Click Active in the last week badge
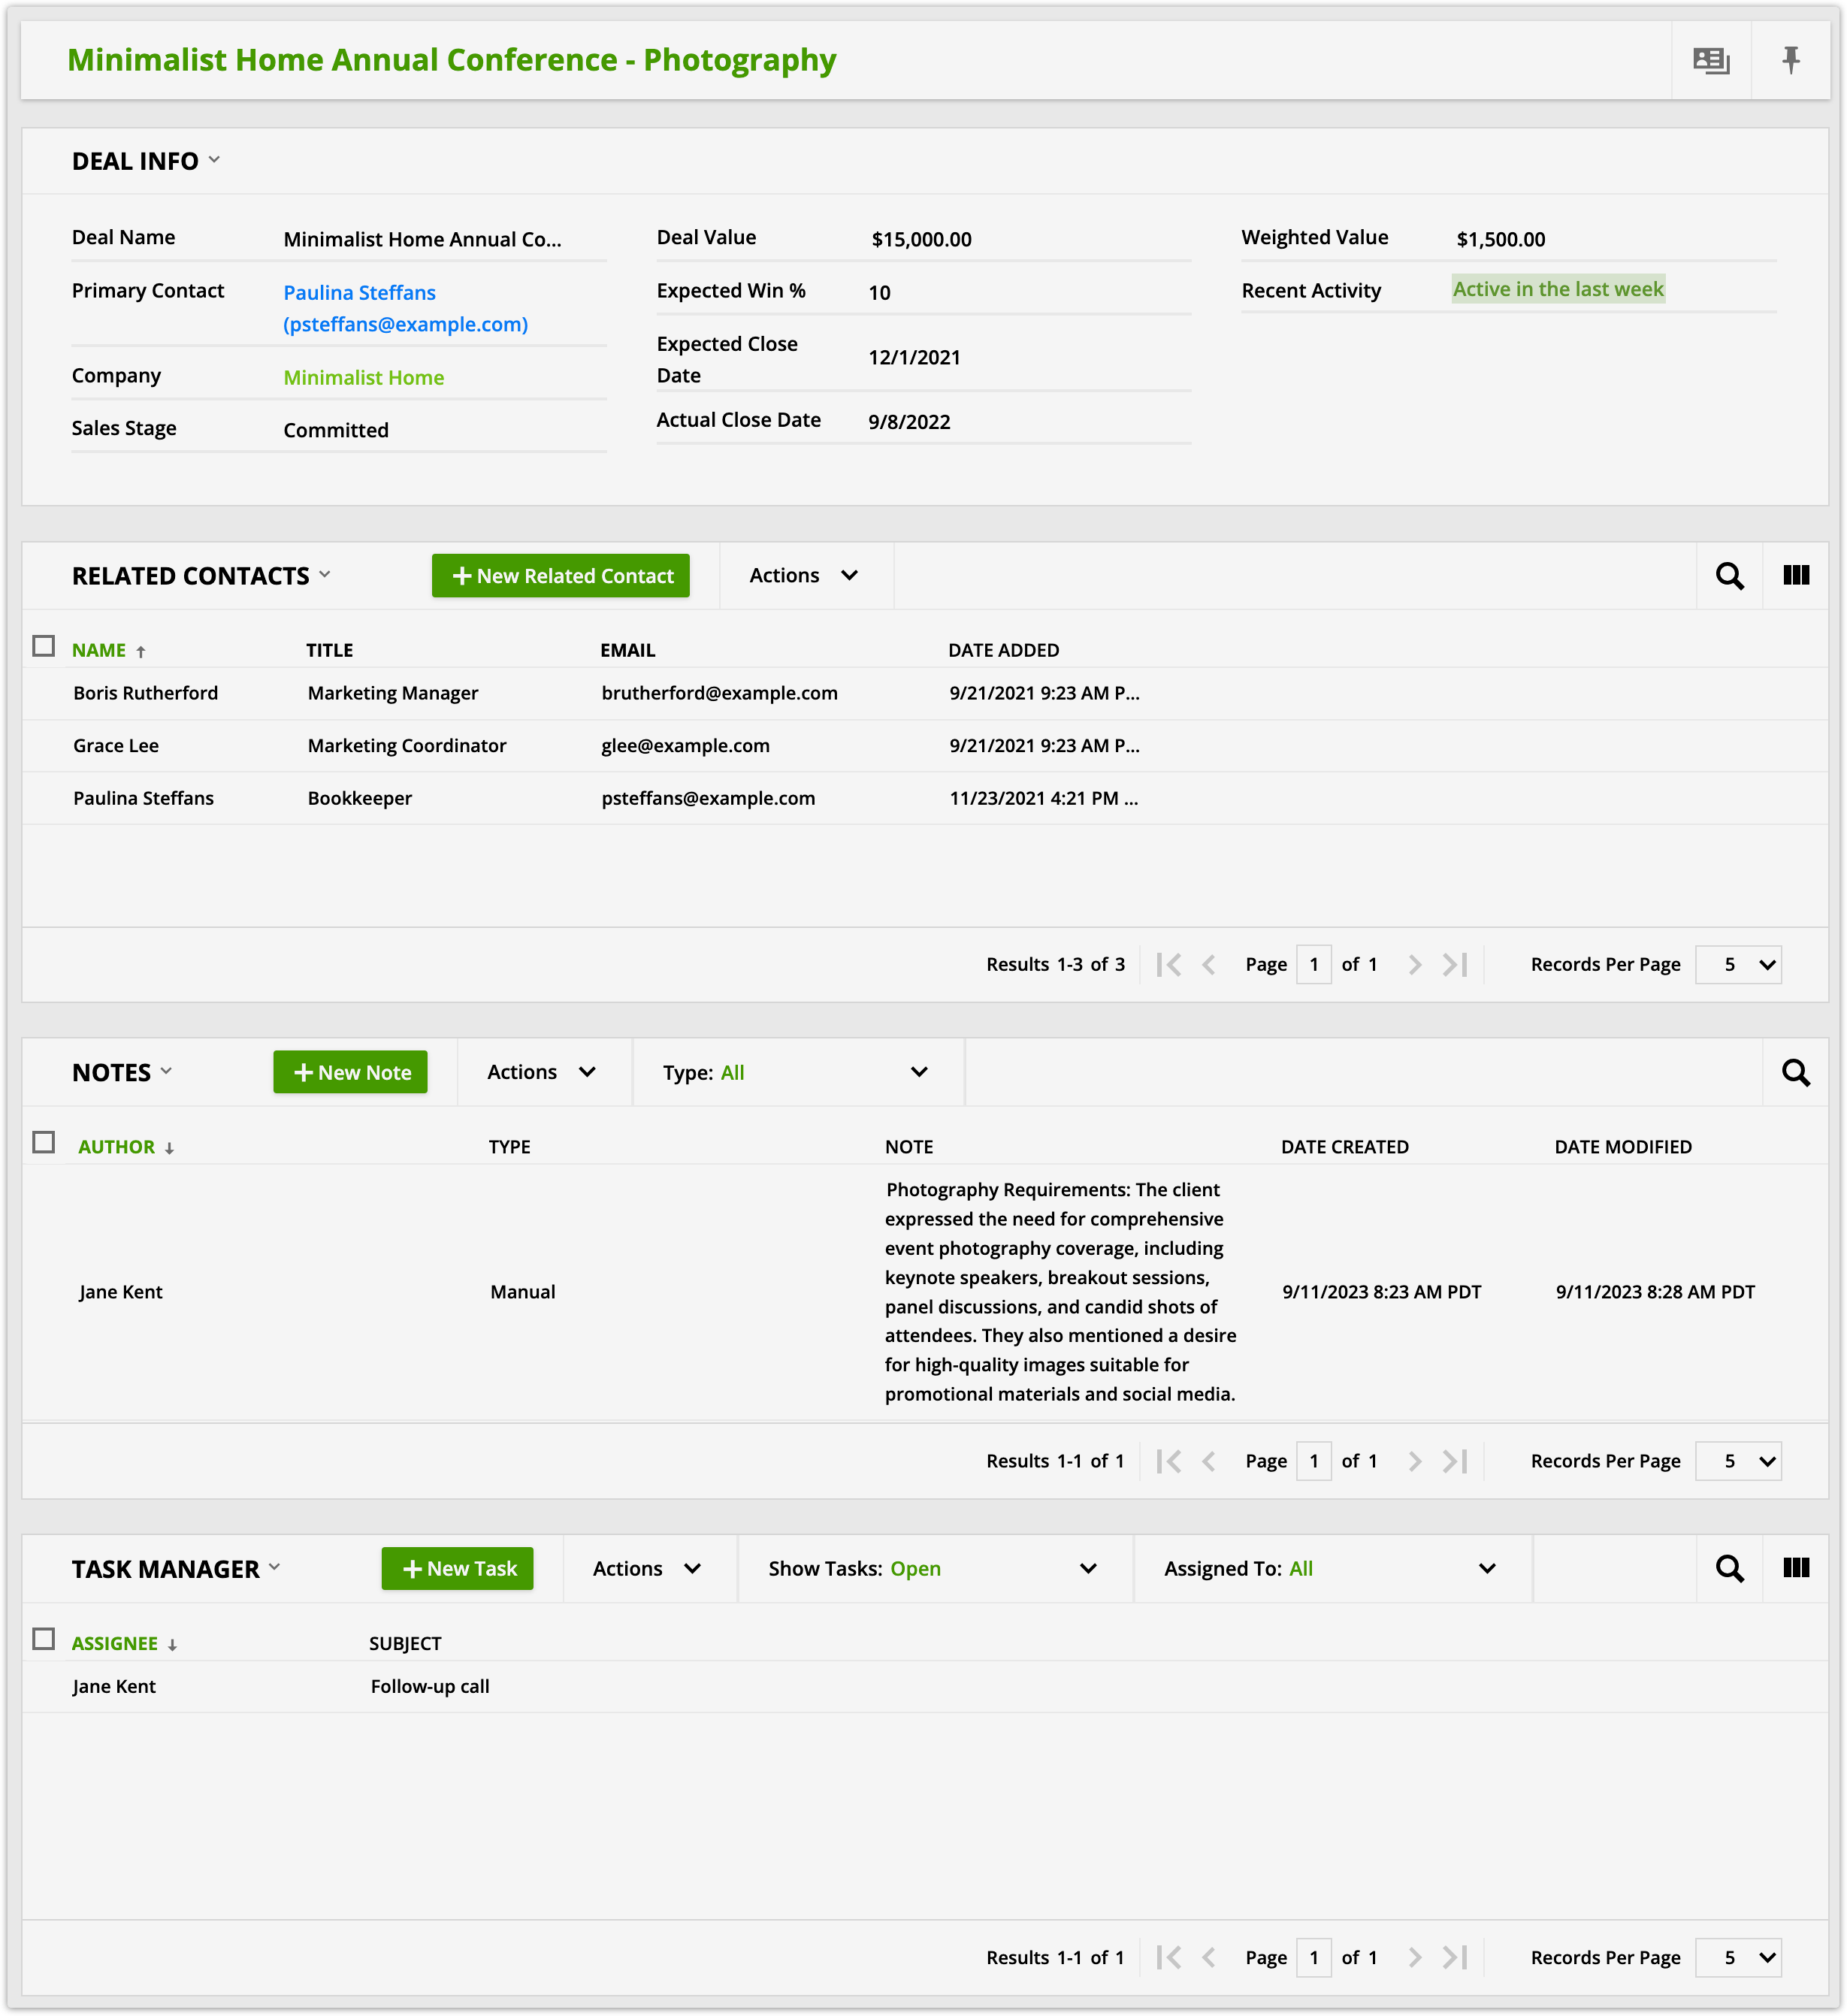1847x2016 pixels. click(x=1558, y=289)
